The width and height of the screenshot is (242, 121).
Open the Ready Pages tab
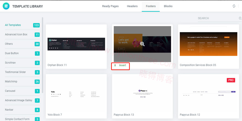(110, 6)
